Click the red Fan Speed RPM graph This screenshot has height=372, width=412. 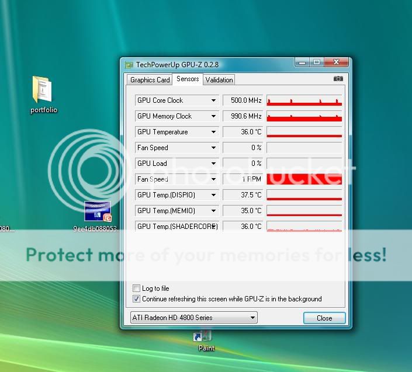pyautogui.click(x=304, y=179)
